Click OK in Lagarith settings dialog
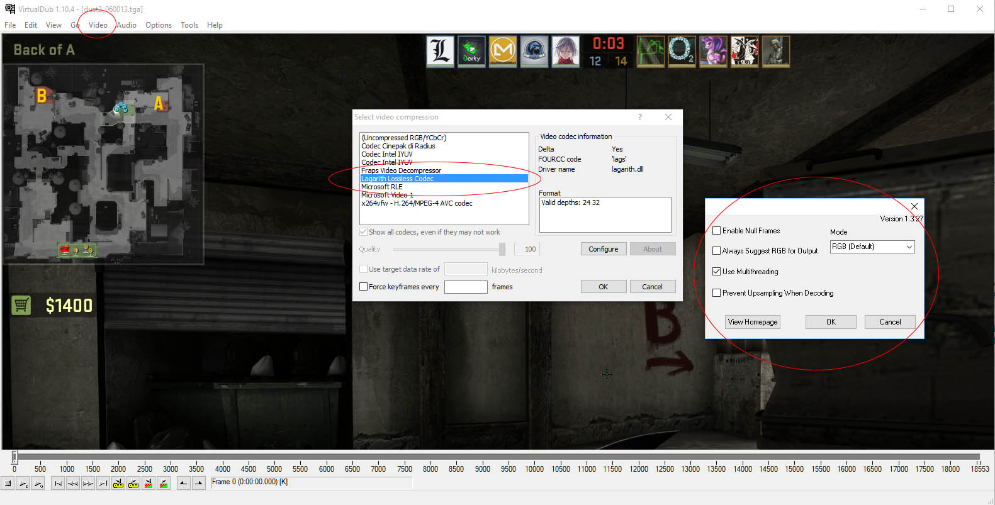 click(x=831, y=322)
